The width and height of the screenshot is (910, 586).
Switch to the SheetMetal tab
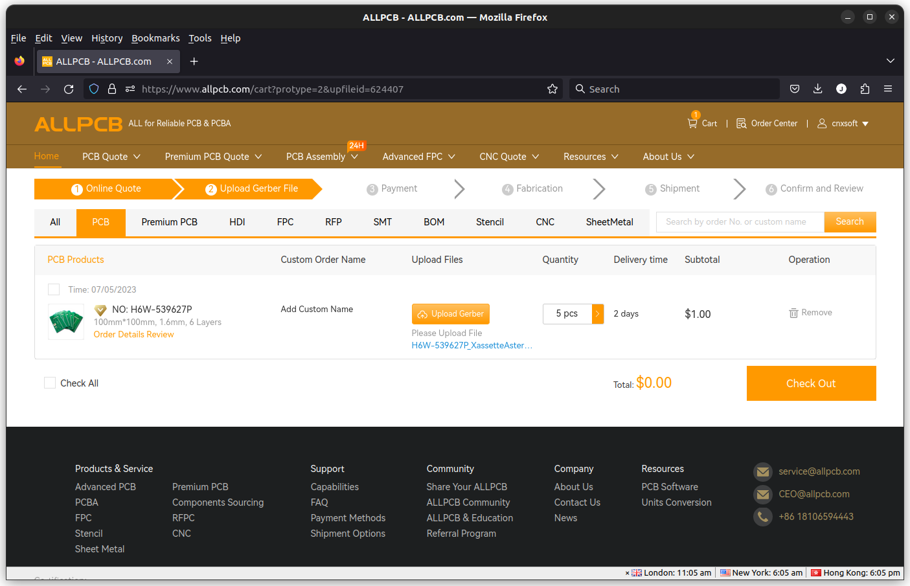tap(609, 222)
